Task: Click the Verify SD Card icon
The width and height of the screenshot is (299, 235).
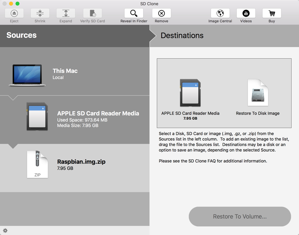Action: tap(93, 13)
